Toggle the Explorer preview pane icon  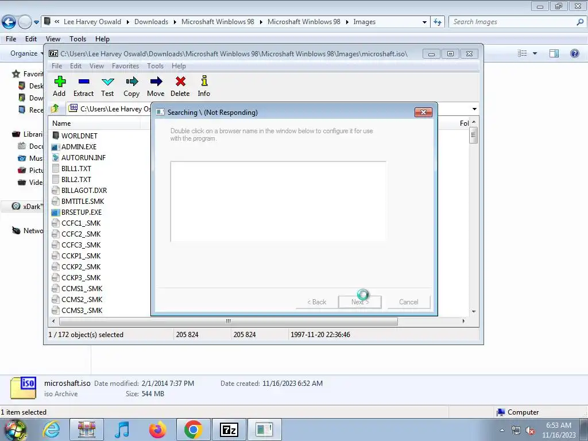[554, 53]
